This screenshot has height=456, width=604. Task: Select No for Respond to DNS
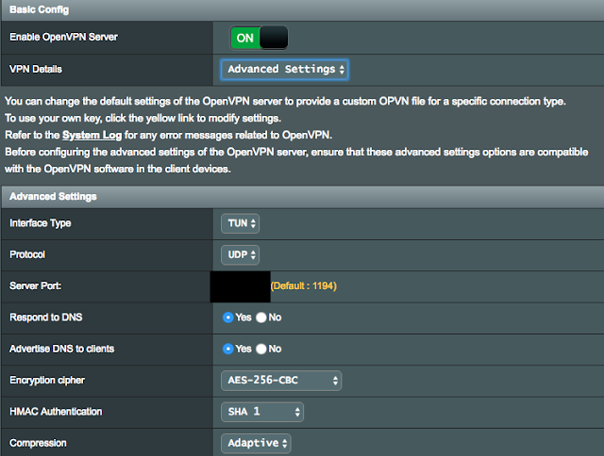[x=261, y=318]
